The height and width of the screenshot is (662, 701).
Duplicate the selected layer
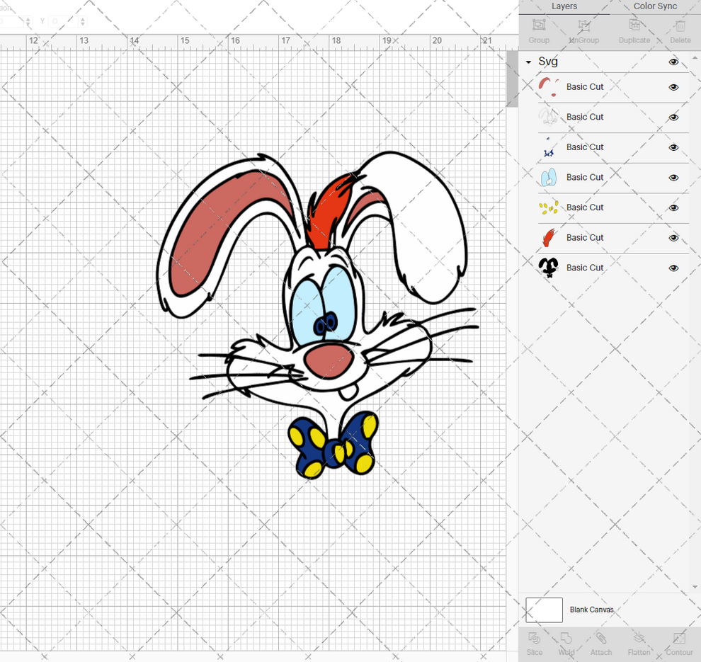634,30
